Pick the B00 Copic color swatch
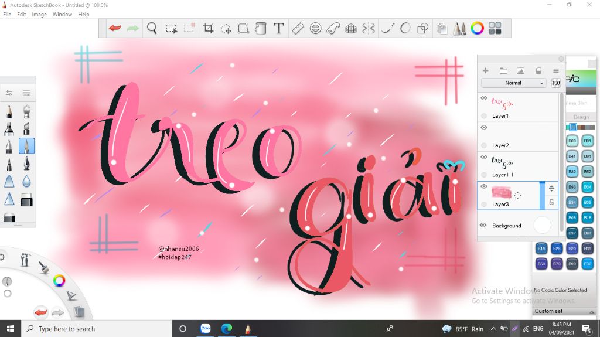This screenshot has height=337, width=600. 572,141
